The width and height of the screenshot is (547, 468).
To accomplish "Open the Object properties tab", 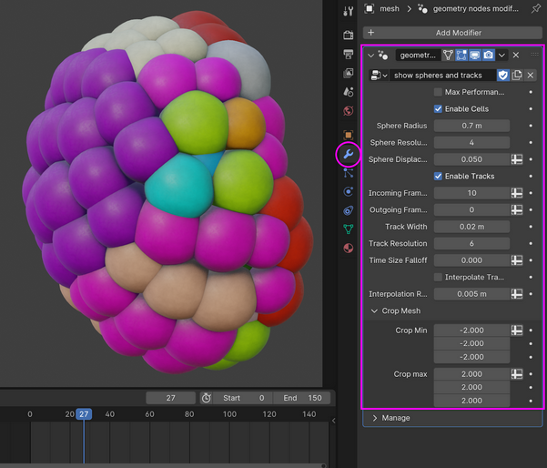I will point(349,135).
